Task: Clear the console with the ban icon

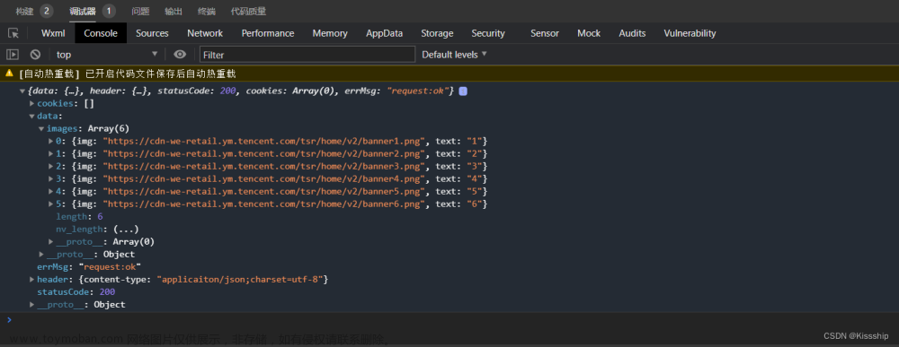Action: (x=36, y=55)
